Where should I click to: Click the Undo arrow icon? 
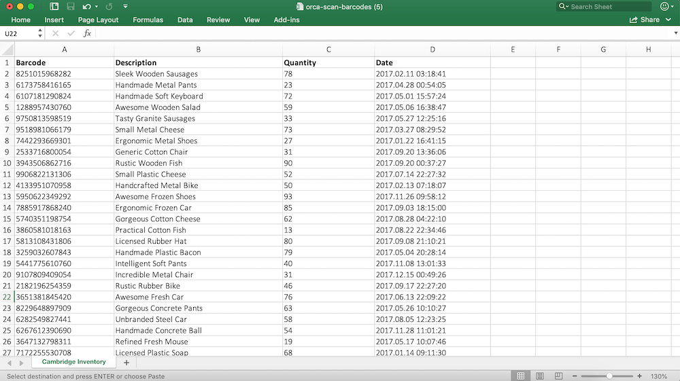pyautogui.click(x=86, y=7)
